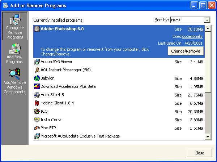
Task: Click the program list scroll down arrow
Action: point(208,136)
